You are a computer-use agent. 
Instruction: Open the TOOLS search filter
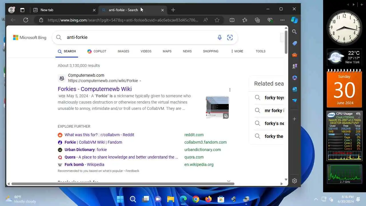[260, 51]
